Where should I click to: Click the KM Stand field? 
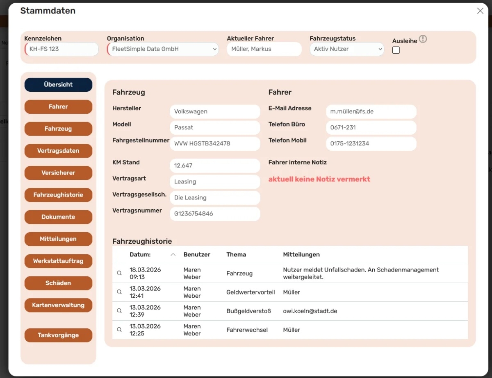coord(215,165)
